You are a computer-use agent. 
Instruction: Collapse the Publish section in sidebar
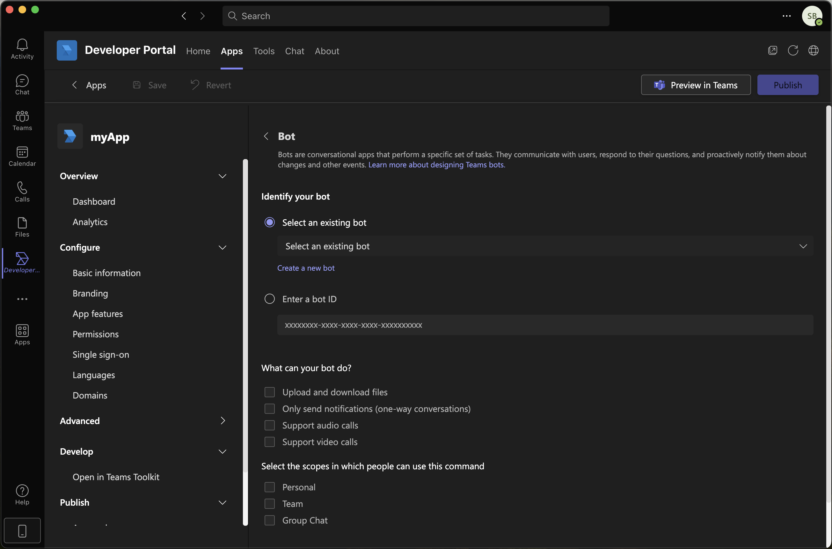coord(222,502)
